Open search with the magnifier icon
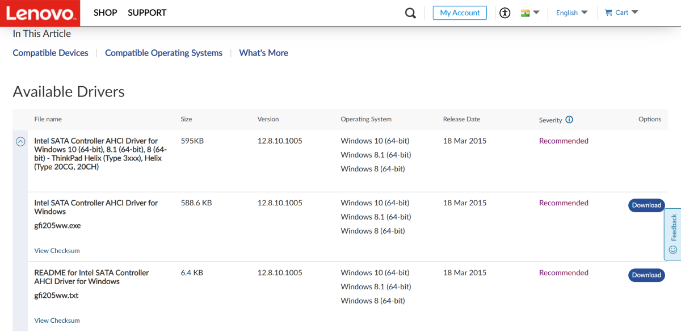This screenshot has height=333, width=681. tap(410, 13)
